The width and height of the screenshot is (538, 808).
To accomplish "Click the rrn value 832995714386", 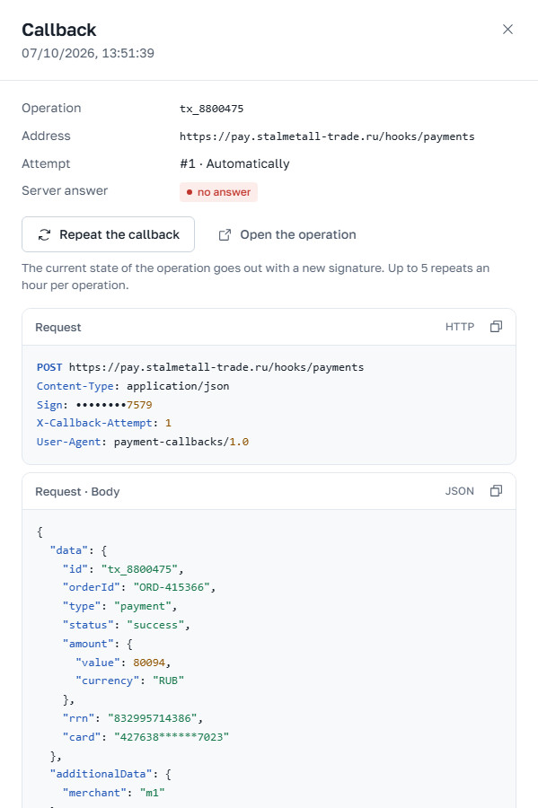I will click(153, 718).
